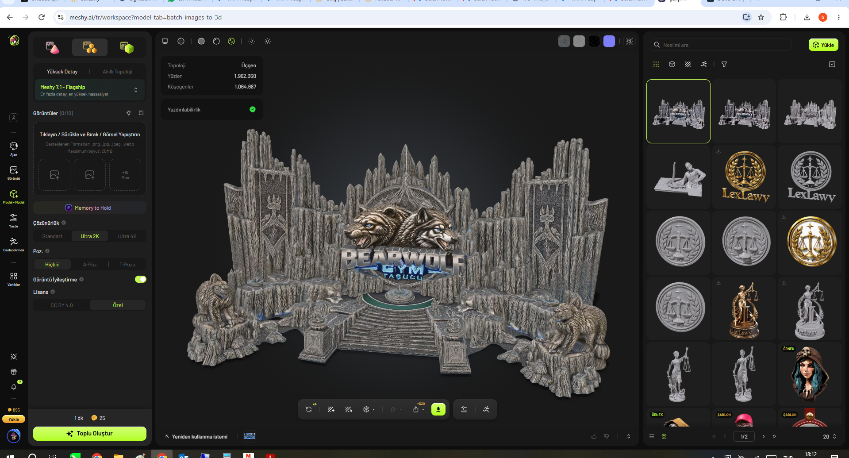Click the Meshy logo icon
Viewport: 849px width, 458px height.
[x=14, y=40]
